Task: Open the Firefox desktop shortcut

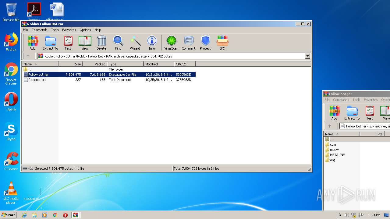Action: coord(11,42)
